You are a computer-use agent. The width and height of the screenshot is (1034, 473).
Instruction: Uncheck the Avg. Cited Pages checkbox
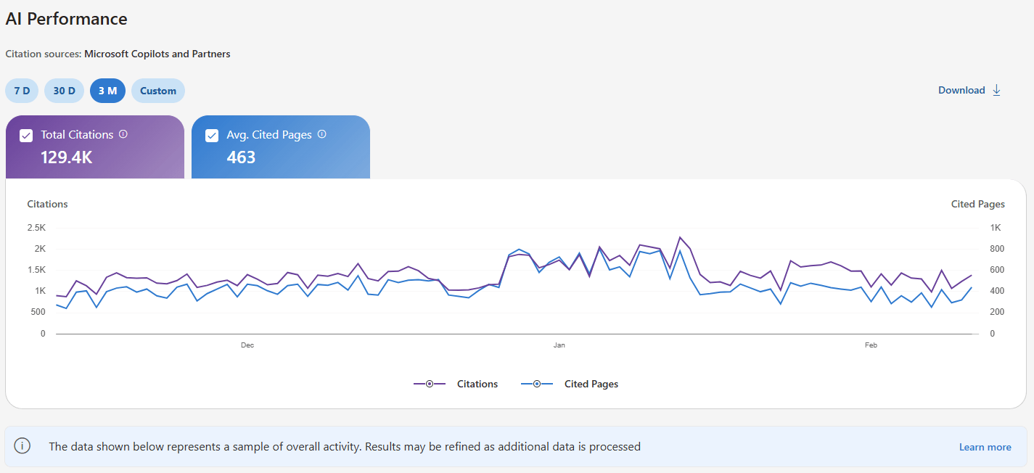tap(212, 135)
